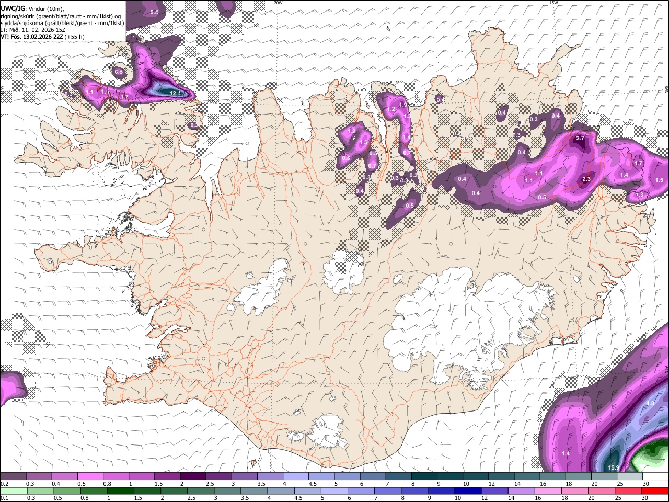Viewport: 669px width, 502px height.
Task: Click the '0.6' snowfall value on the map
Action: (346, 158)
